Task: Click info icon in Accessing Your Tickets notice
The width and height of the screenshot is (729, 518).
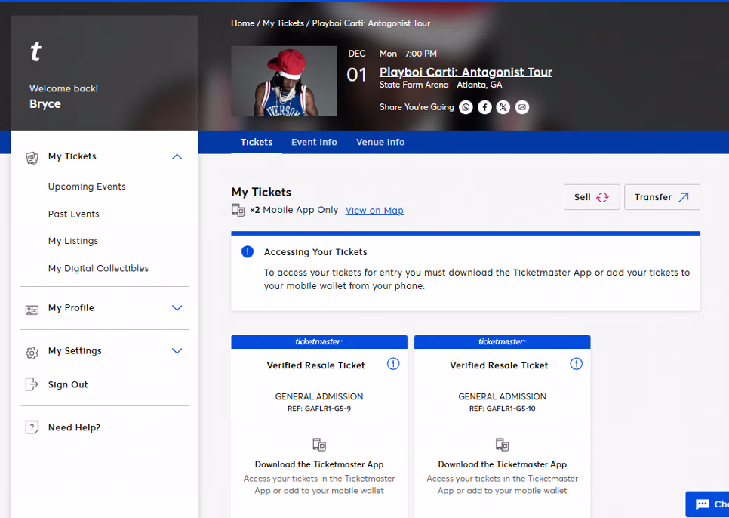Action: tap(248, 251)
